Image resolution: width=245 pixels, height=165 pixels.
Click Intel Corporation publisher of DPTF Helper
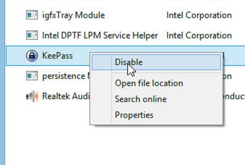point(199,36)
